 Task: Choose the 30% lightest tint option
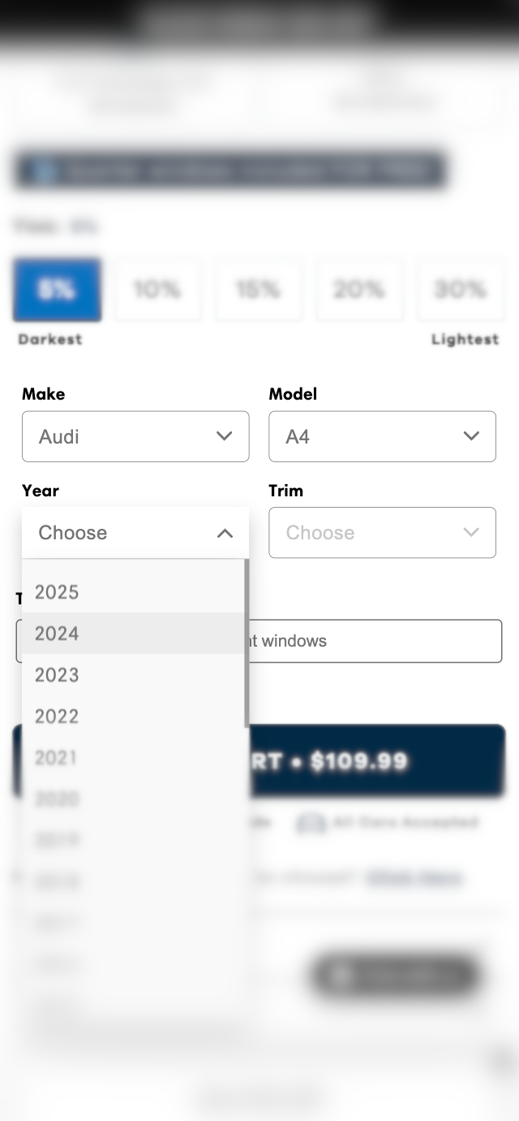460,289
